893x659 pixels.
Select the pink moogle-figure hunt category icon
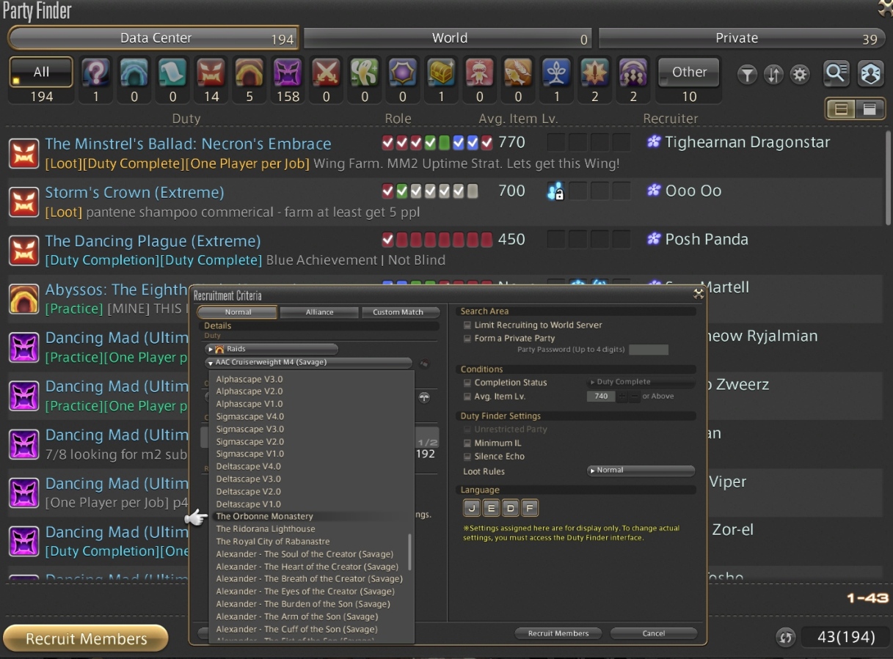click(480, 73)
